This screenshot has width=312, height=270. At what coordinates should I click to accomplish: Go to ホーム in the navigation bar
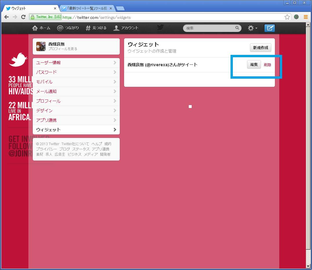point(41,28)
